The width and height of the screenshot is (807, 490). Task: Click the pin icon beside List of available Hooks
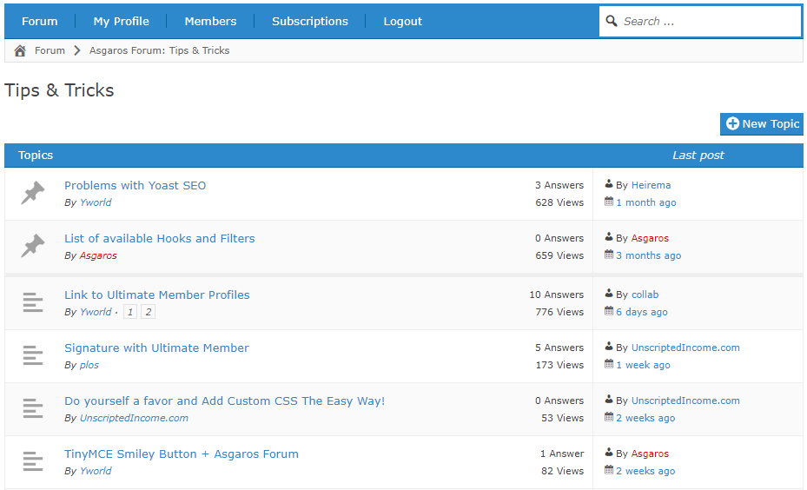(32, 246)
